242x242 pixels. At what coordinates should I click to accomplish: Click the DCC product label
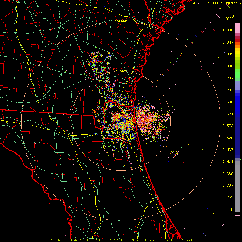[x=236, y=16]
